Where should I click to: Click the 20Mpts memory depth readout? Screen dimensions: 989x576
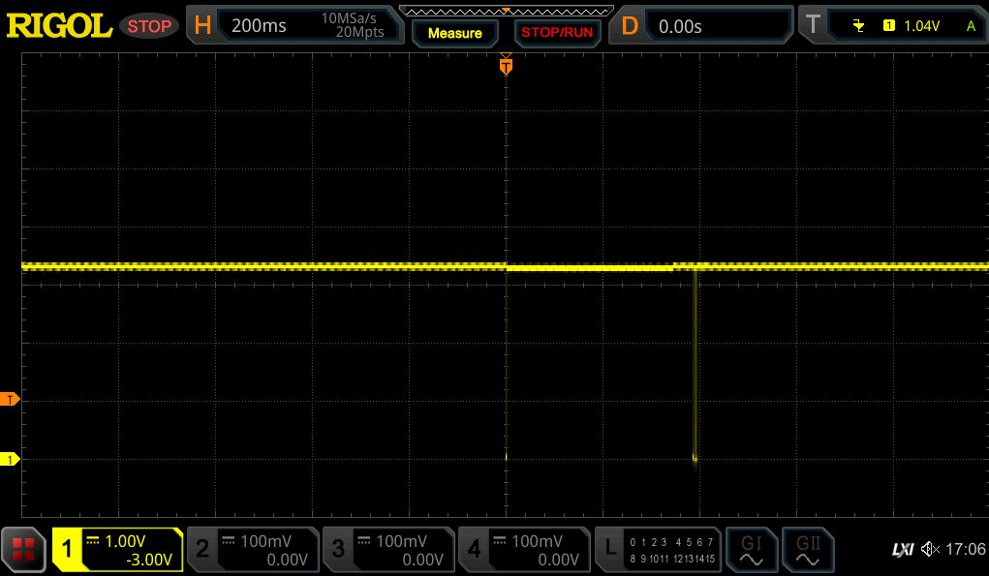(359, 32)
